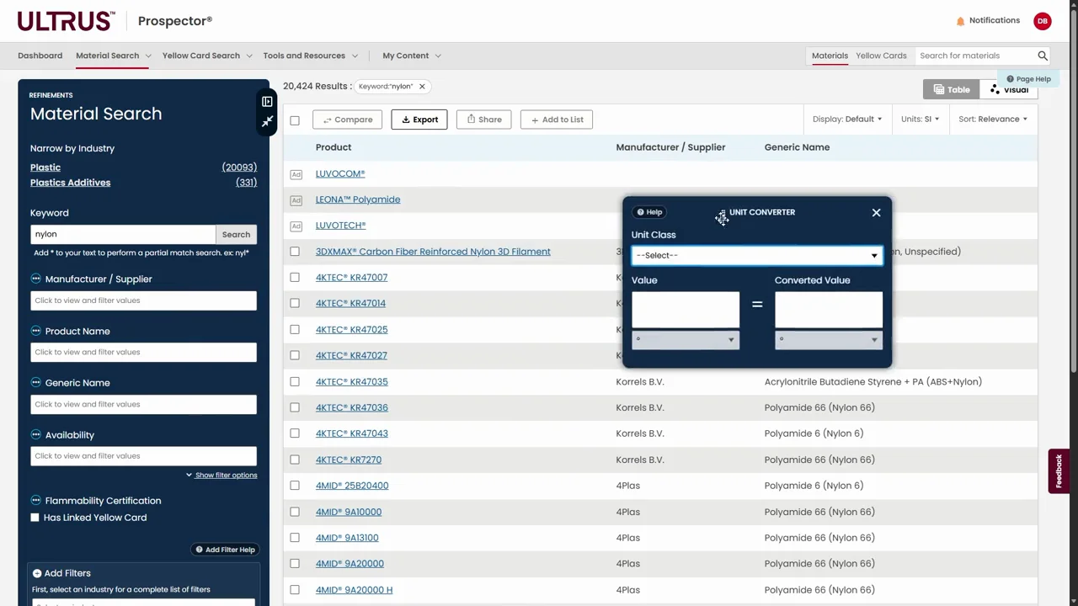Open the DB user avatar menu
This screenshot has height=606, width=1078.
(1043, 21)
